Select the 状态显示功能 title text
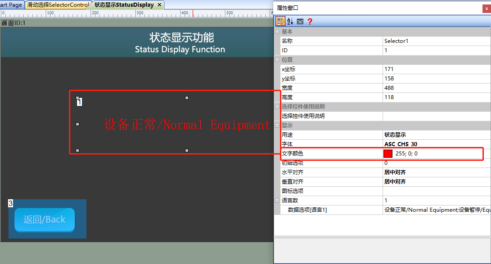The image size is (491, 264). 181,38
